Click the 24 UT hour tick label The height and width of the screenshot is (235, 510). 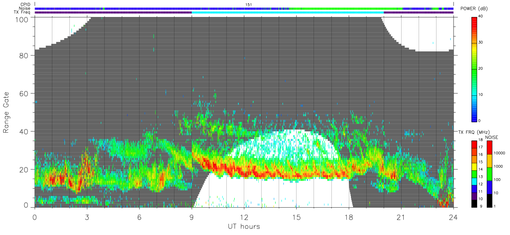(454, 217)
